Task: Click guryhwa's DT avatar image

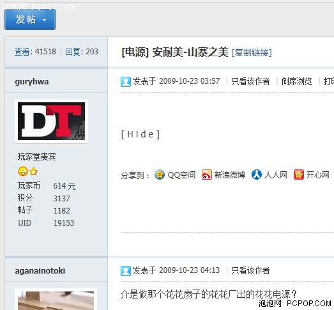Action: [x=51, y=121]
